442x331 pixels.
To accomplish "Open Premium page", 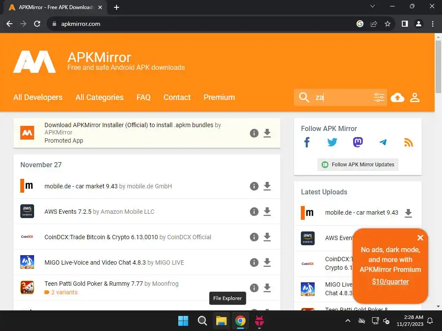I will 219,97.
